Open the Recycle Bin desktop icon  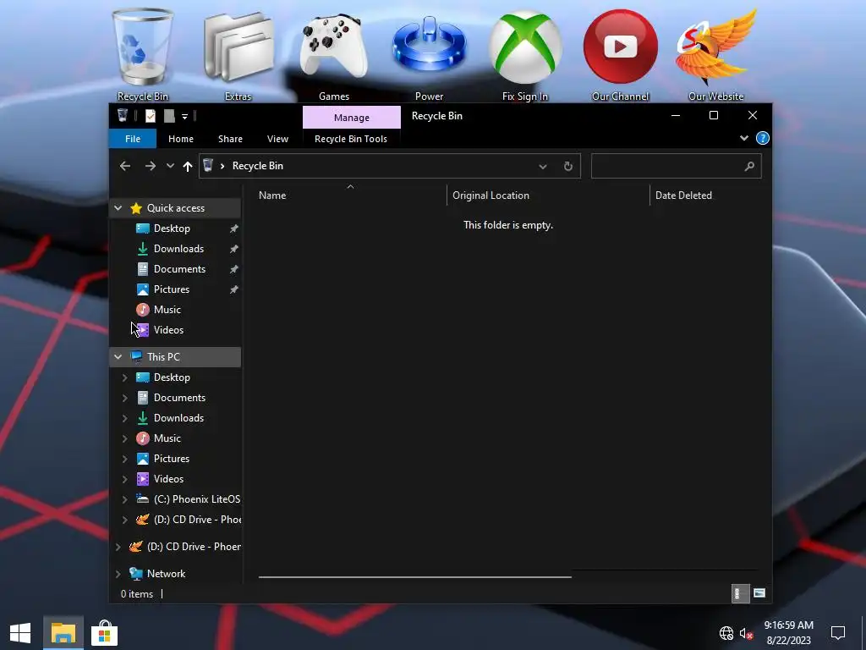[x=142, y=54]
